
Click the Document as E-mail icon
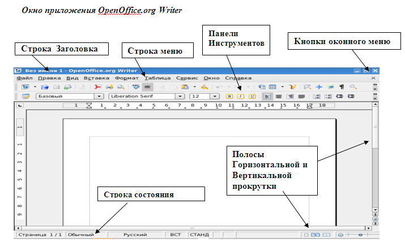pos(67,87)
